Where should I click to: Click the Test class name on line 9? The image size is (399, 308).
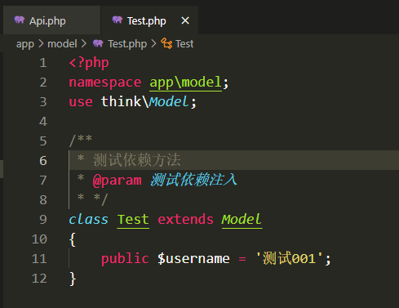pos(133,220)
